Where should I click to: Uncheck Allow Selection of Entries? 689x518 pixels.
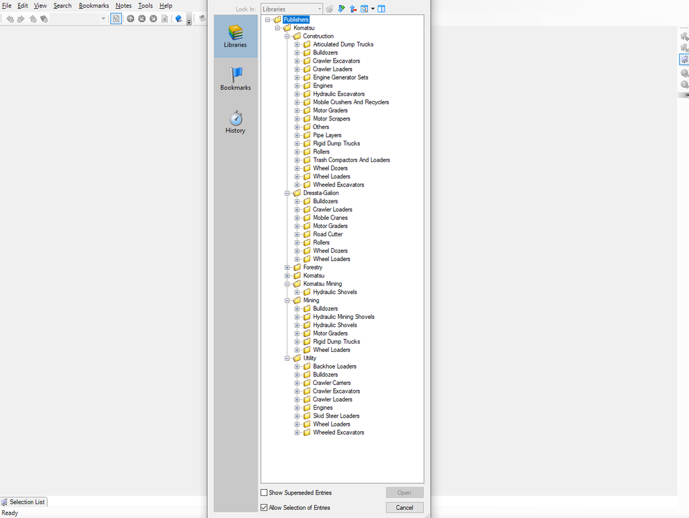(x=264, y=508)
